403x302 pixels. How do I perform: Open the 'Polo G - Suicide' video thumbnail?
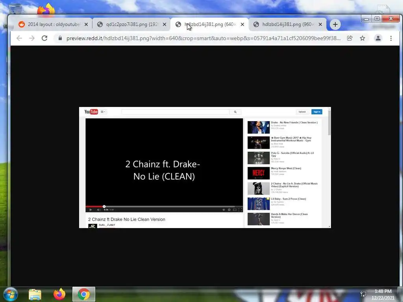tap(259, 158)
